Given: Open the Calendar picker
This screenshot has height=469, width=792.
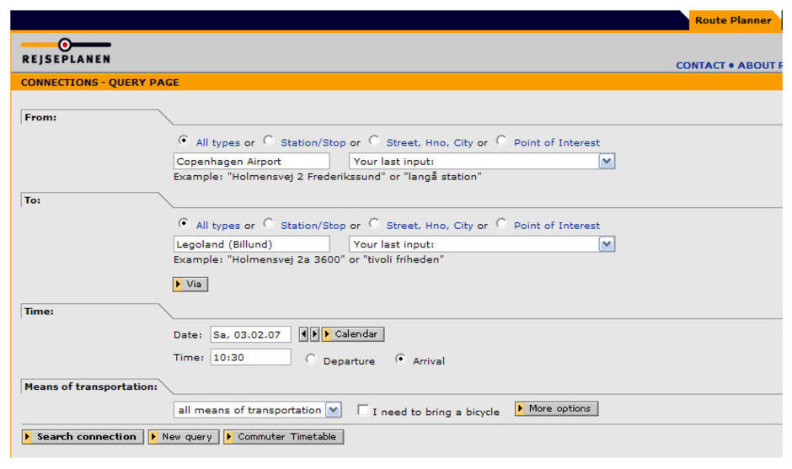Looking at the screenshot, I should pyautogui.click(x=353, y=334).
